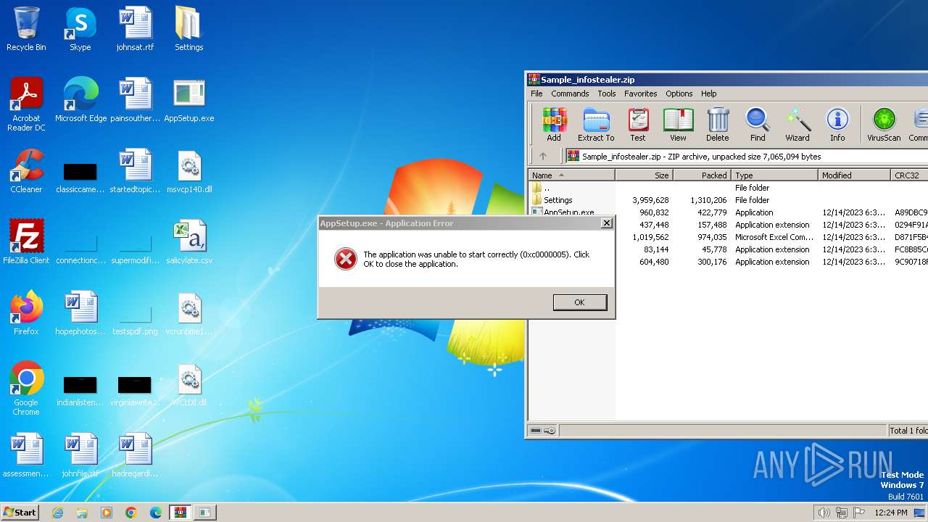Viewport: 928px width, 522px height.
Task: Click the Extract To toolbar icon
Action: point(596,124)
